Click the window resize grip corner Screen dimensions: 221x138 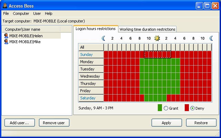(x=218, y=134)
